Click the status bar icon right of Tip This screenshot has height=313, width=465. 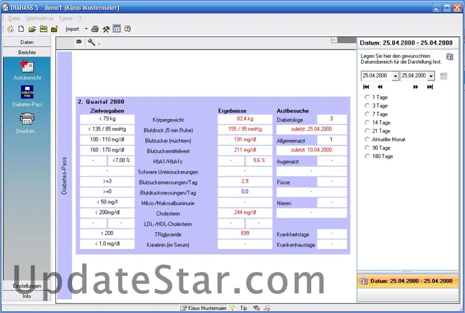coord(256,308)
